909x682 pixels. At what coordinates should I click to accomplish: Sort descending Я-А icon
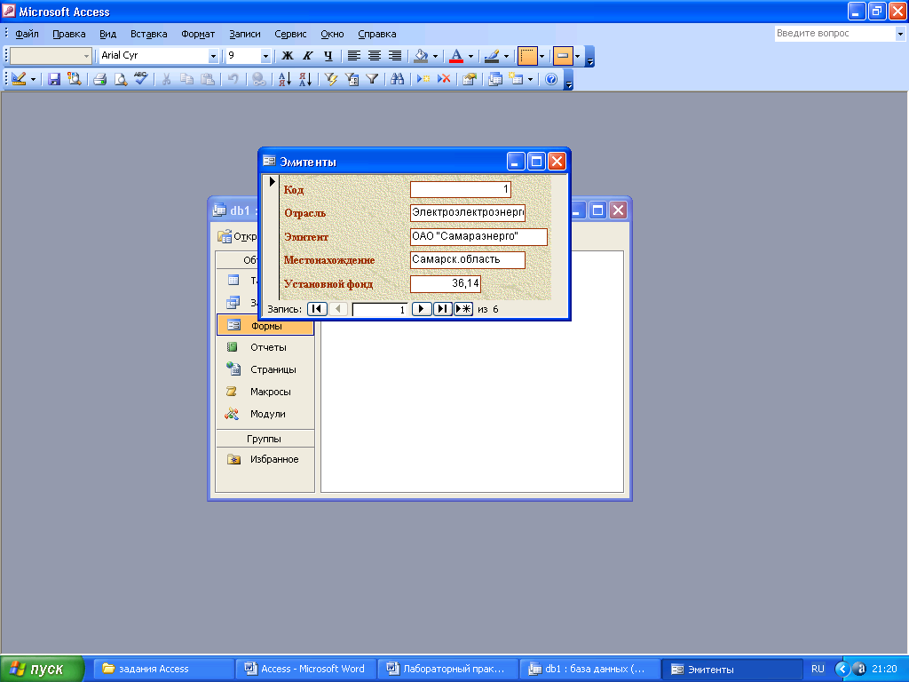click(x=305, y=79)
